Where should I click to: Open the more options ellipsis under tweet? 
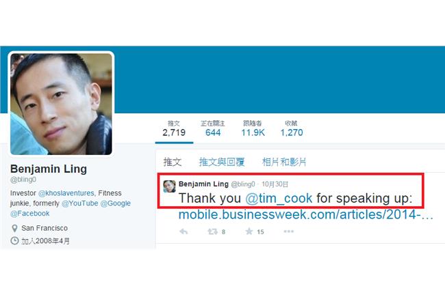coord(289,231)
